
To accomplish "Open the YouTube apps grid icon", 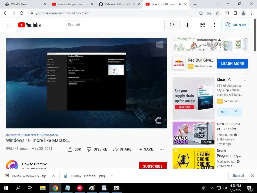I will pyautogui.click(x=203, y=25).
